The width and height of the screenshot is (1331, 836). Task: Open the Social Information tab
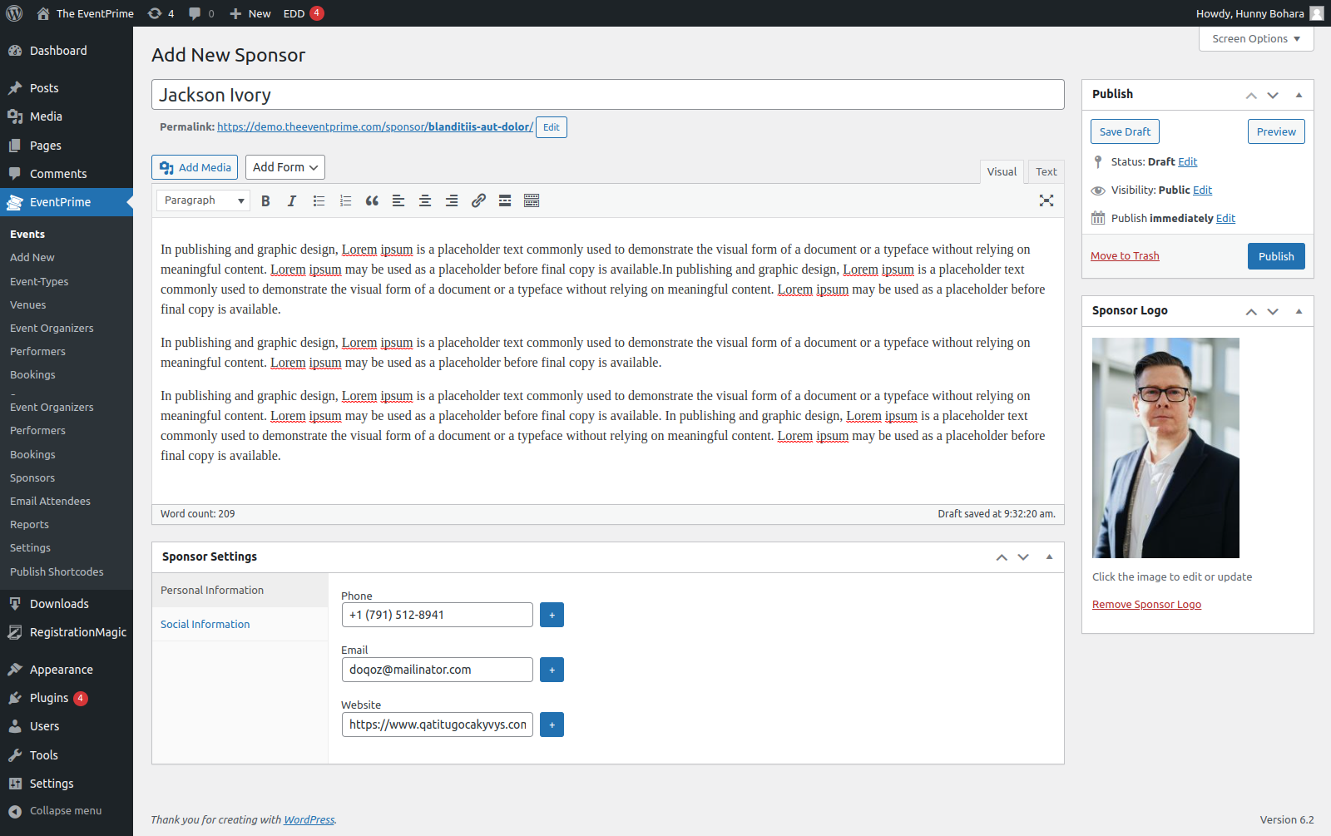tap(205, 625)
